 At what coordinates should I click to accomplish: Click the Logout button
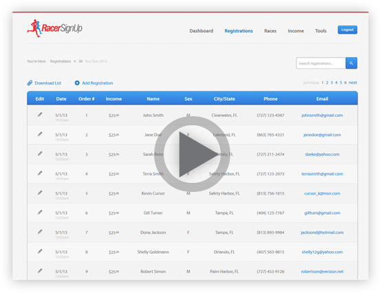click(347, 30)
